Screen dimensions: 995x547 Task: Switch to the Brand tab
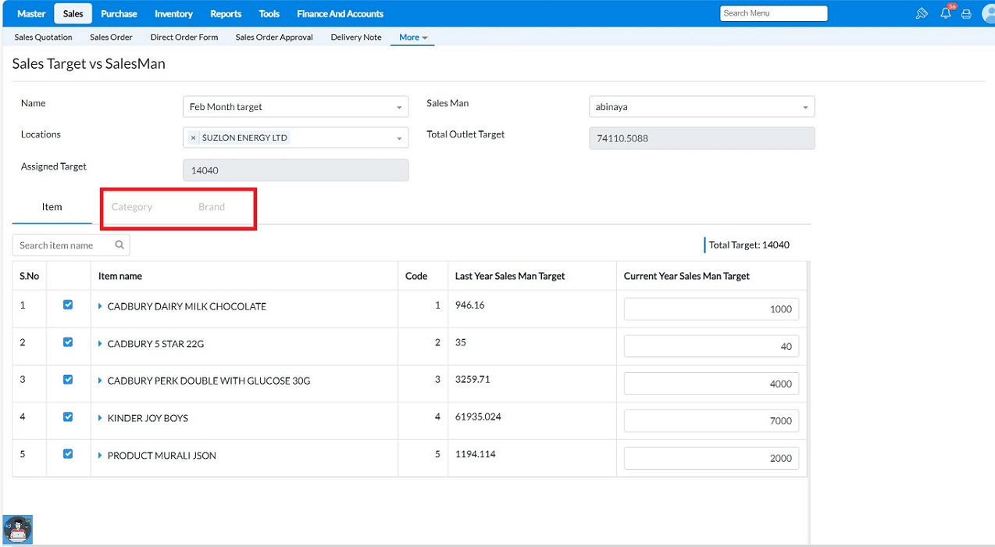(212, 207)
